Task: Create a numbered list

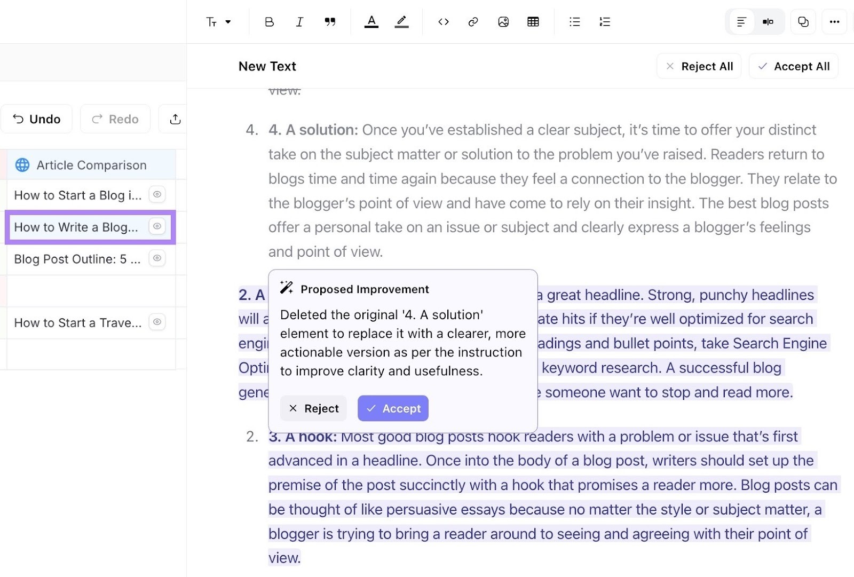Action: (x=605, y=21)
